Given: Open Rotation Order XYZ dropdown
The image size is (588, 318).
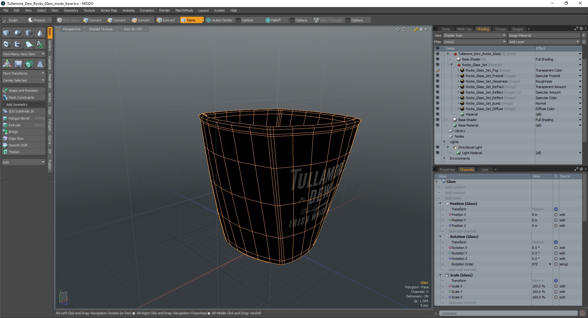Looking at the screenshot, I should coord(541,264).
